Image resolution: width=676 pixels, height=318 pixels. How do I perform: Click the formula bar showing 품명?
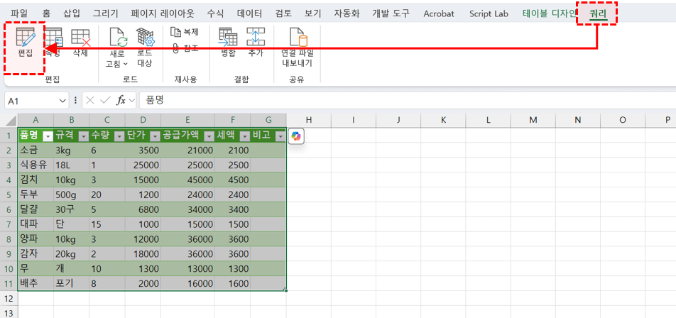[405, 101]
